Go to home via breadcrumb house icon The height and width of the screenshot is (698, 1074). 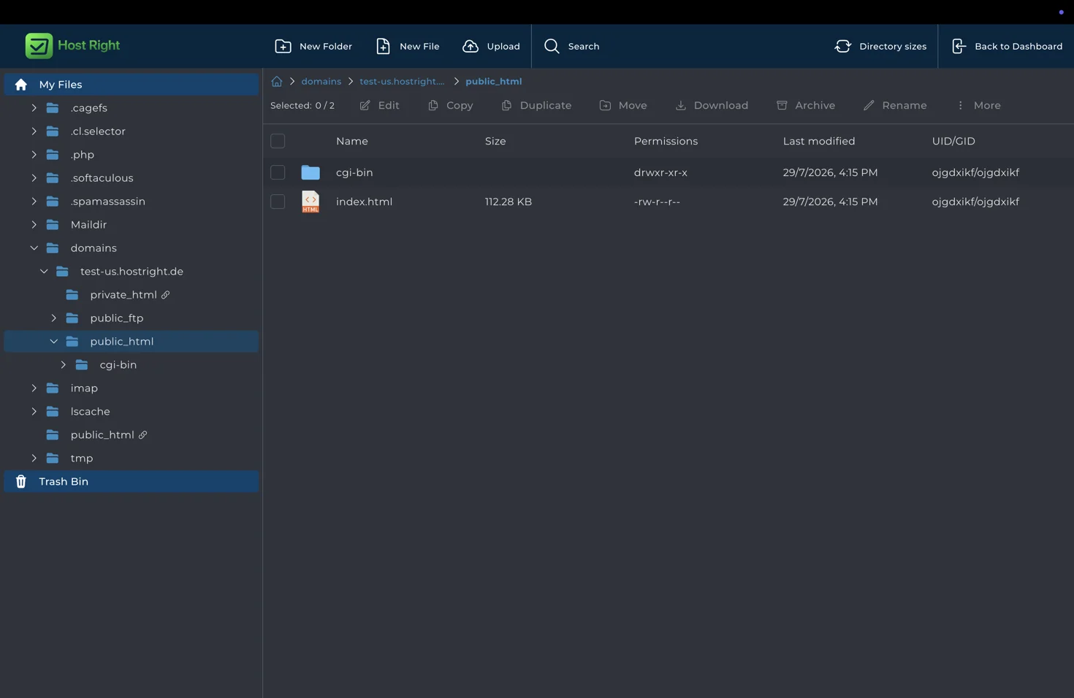click(277, 81)
